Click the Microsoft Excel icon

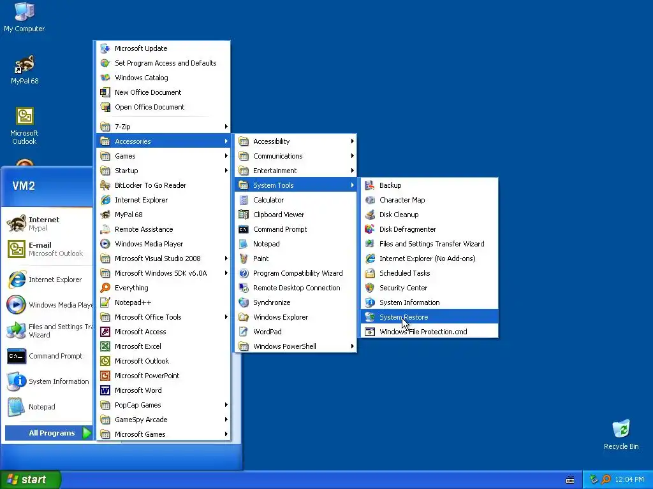pyautogui.click(x=105, y=346)
